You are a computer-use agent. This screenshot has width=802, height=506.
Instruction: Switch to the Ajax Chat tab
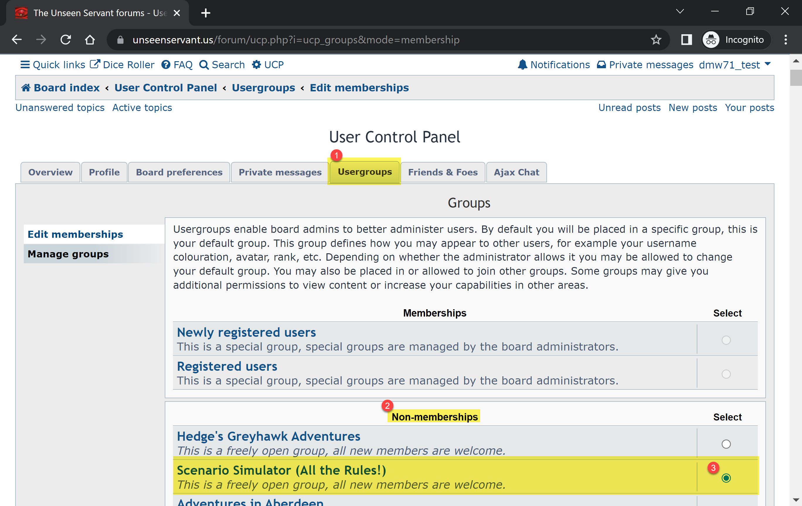[x=516, y=172]
